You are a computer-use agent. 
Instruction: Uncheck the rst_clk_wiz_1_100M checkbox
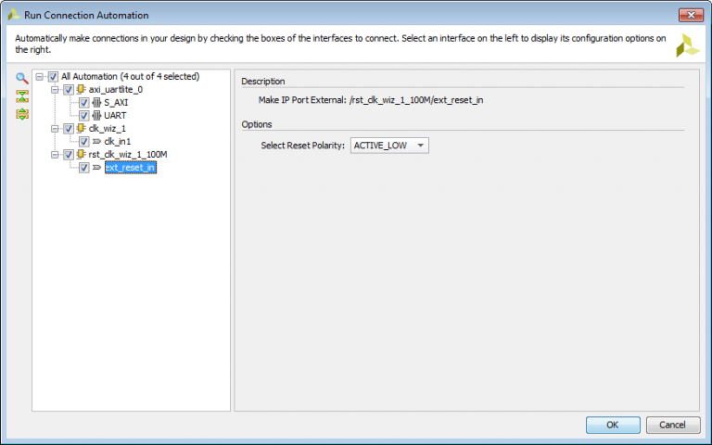coord(69,155)
